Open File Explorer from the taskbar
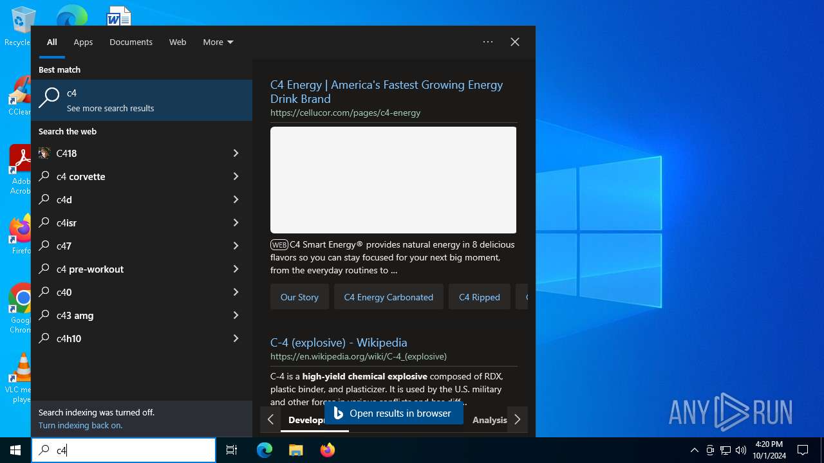This screenshot has height=463, width=824. [295, 450]
